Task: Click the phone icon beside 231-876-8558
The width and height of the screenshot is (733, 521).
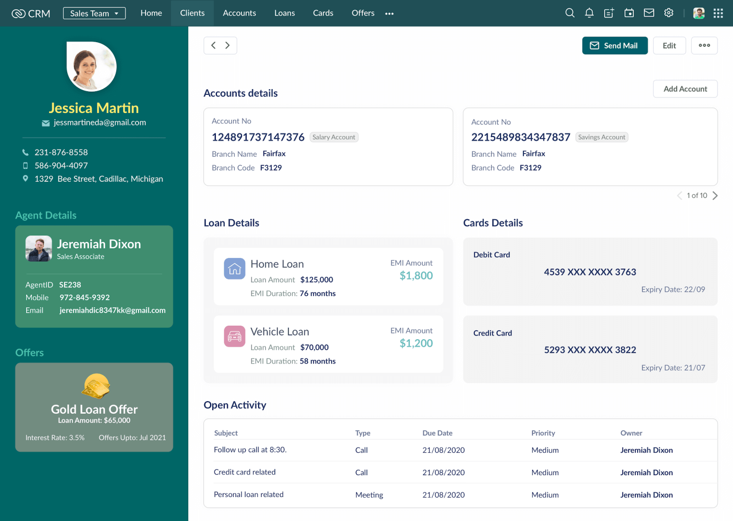Action: 25,152
